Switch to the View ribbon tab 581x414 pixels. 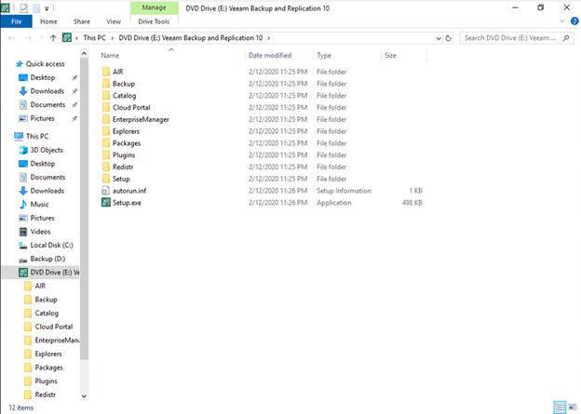tap(114, 21)
